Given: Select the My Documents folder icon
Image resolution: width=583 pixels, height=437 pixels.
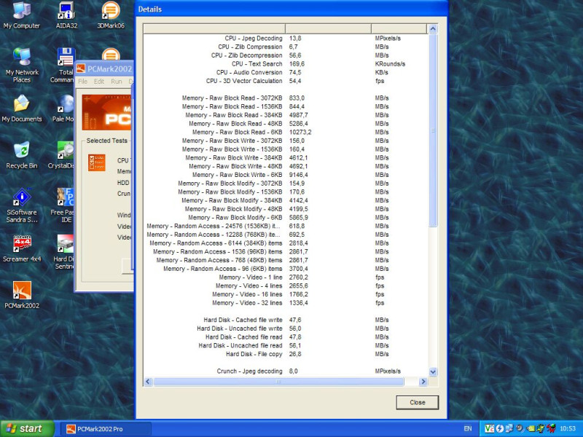Looking at the screenshot, I should (22, 109).
